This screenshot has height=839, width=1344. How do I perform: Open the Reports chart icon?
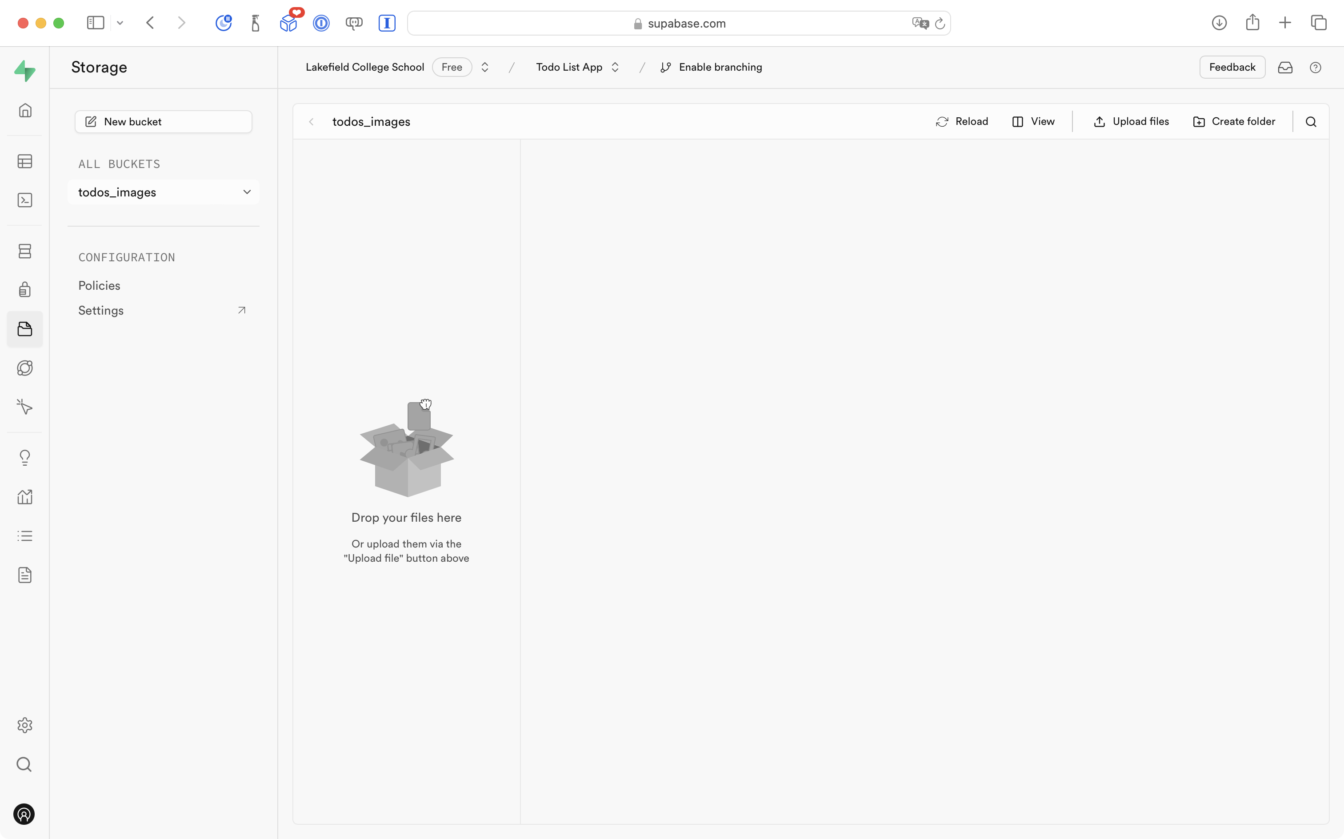[25, 497]
